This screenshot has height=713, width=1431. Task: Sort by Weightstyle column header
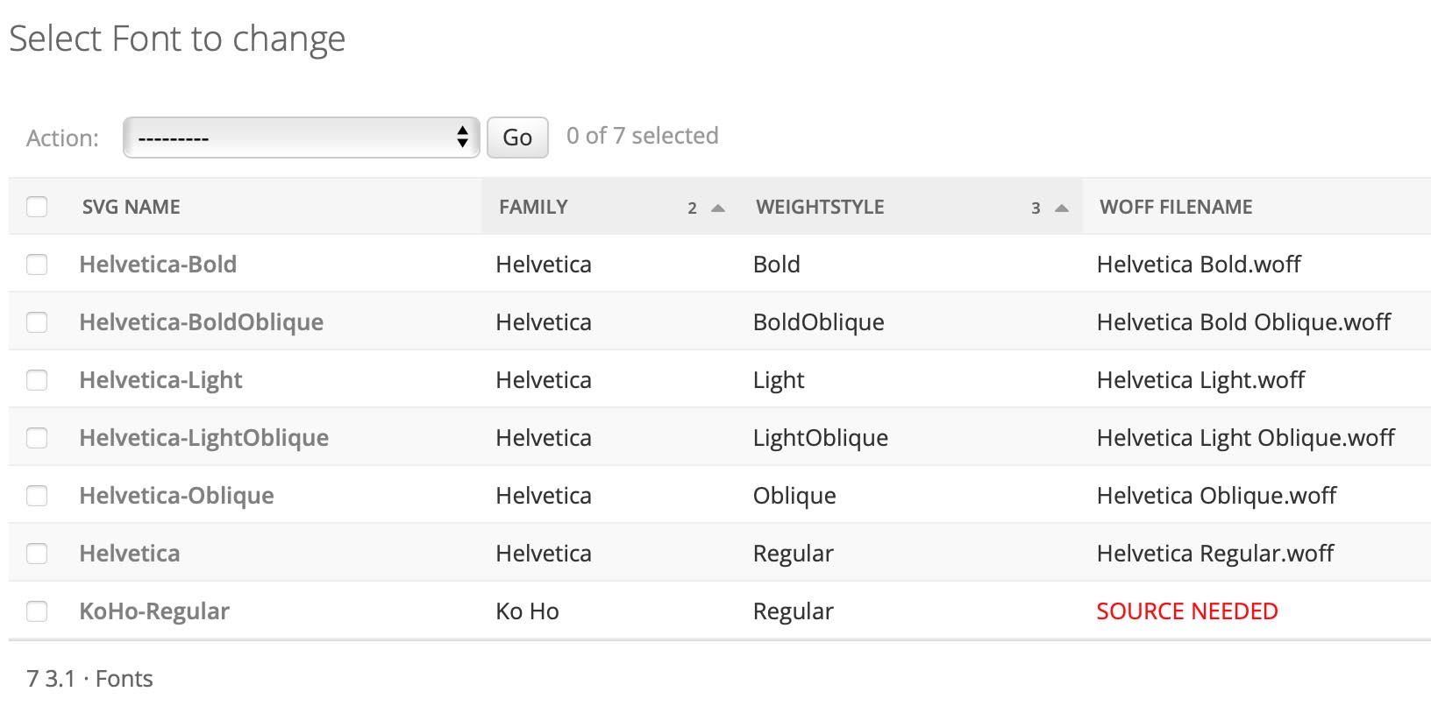coord(820,207)
